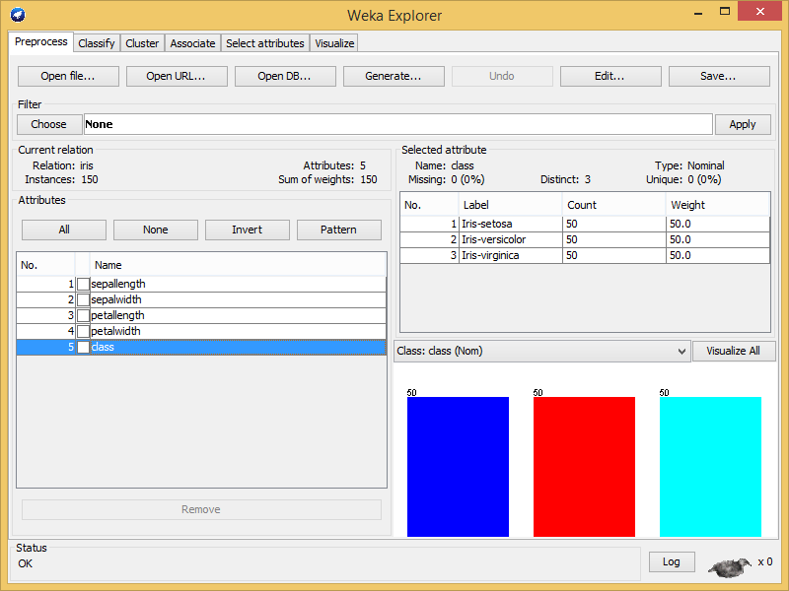
Task: Click the Iris-virginica label cell
Action: coord(511,255)
